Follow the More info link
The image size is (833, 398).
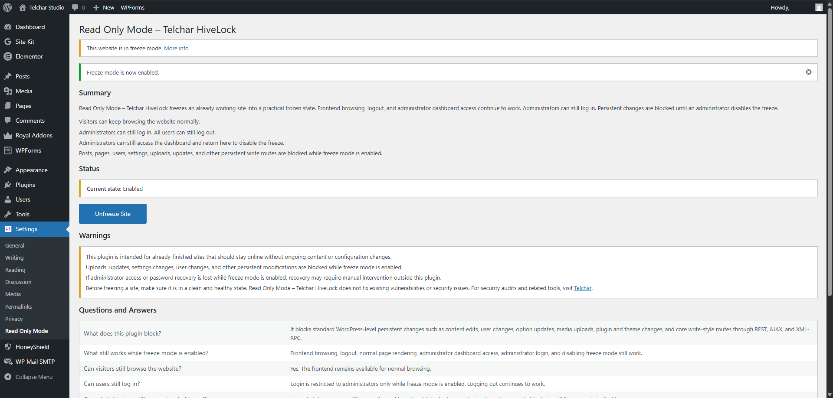176,48
